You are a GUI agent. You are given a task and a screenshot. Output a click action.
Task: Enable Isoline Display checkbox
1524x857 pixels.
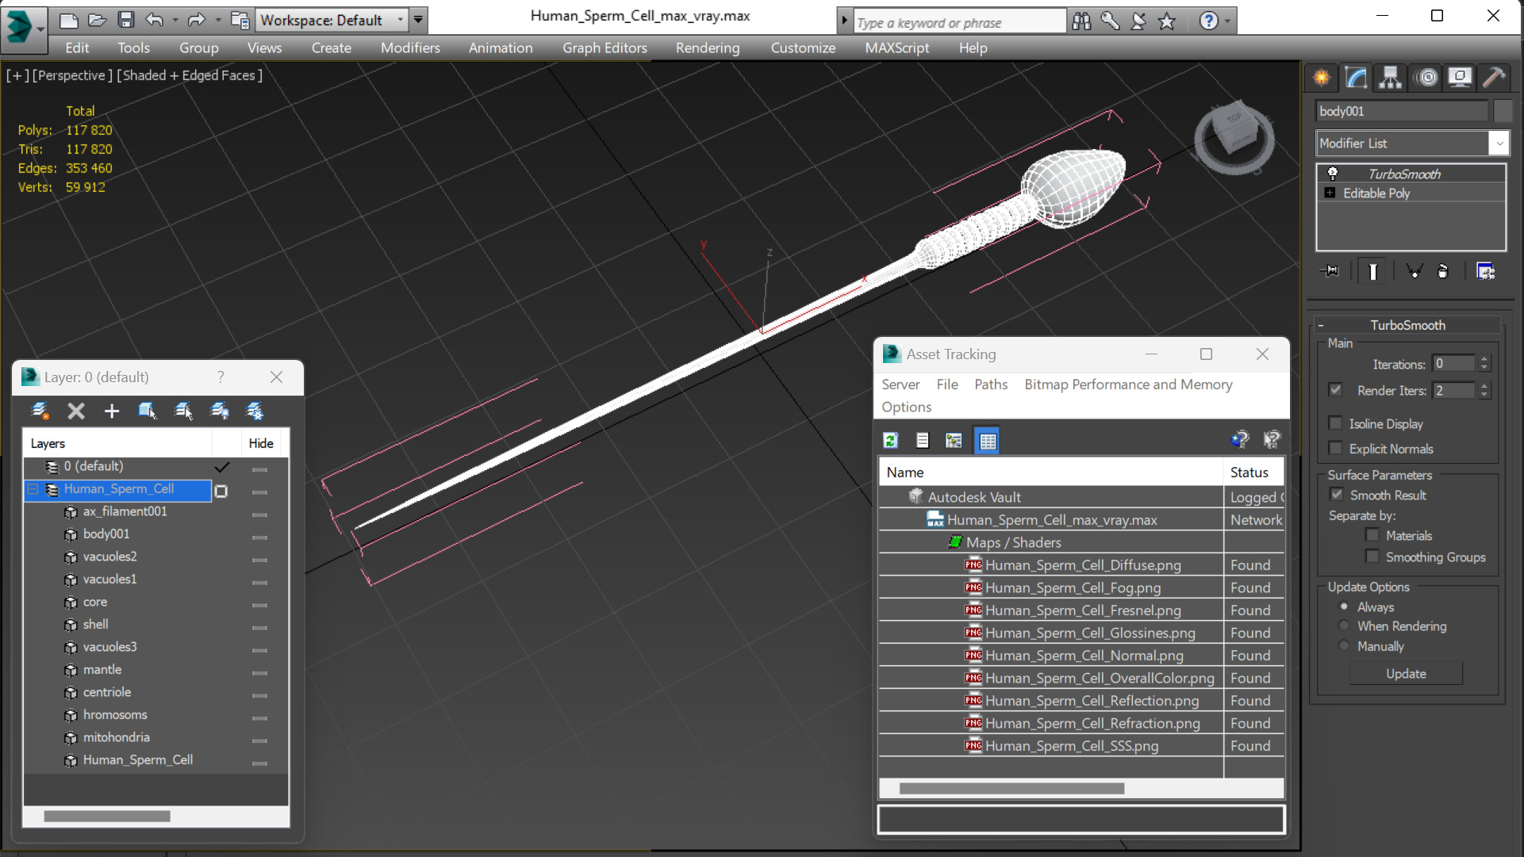1336,423
